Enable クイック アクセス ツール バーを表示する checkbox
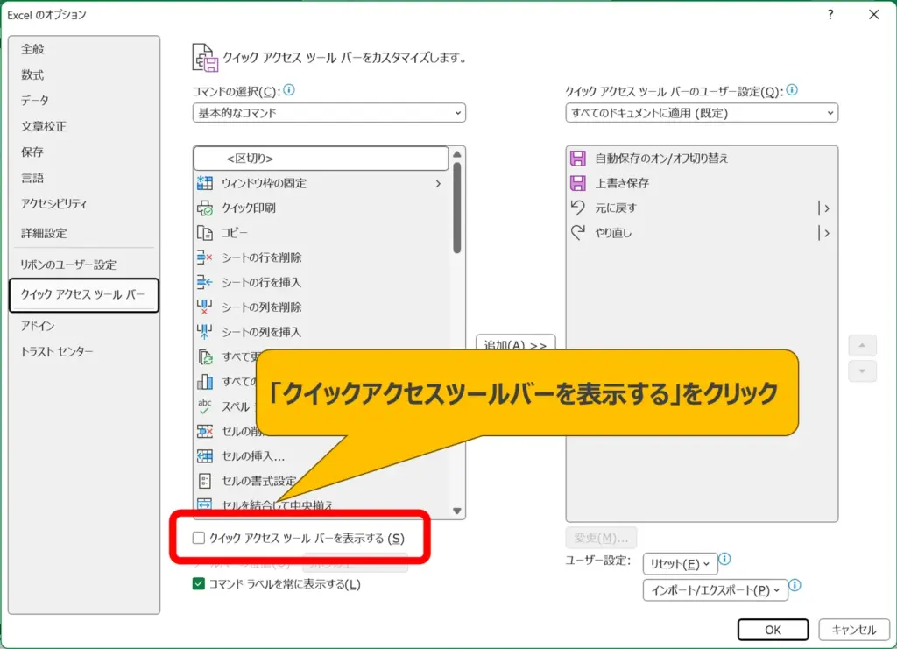Image resolution: width=897 pixels, height=649 pixels. coord(199,538)
